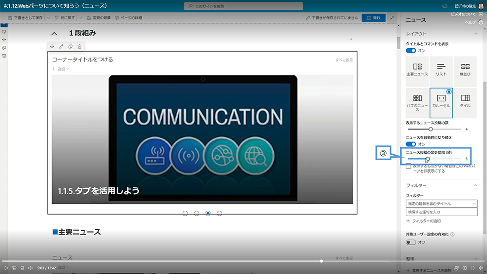Select the first carousel dot
Image resolution: width=487 pixels, height=274 pixels.
[186, 214]
